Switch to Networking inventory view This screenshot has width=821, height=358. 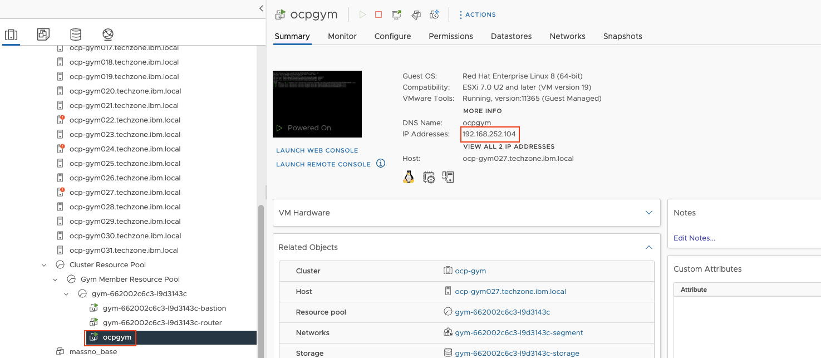tap(108, 35)
